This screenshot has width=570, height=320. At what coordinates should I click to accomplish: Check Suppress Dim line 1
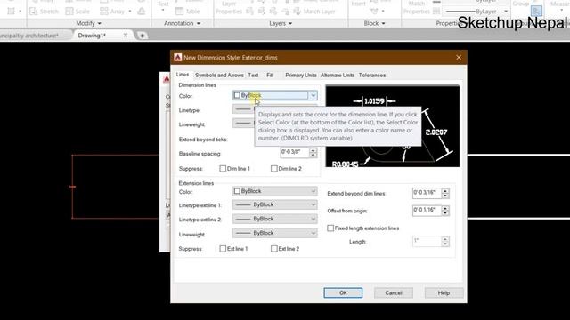[x=223, y=169]
